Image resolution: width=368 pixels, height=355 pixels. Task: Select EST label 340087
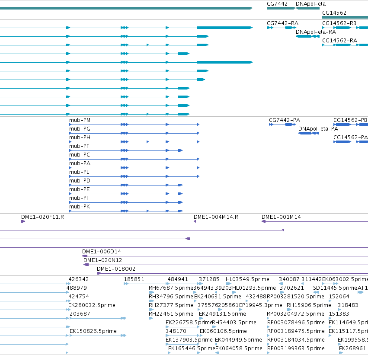coord(289,279)
